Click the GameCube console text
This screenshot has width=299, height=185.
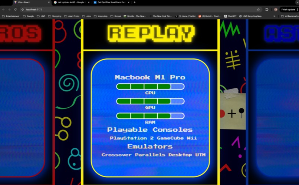click(x=170, y=138)
